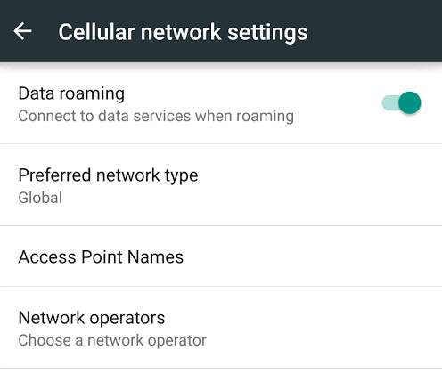
Task: Click the Cellular network settings title
Action: click(183, 32)
